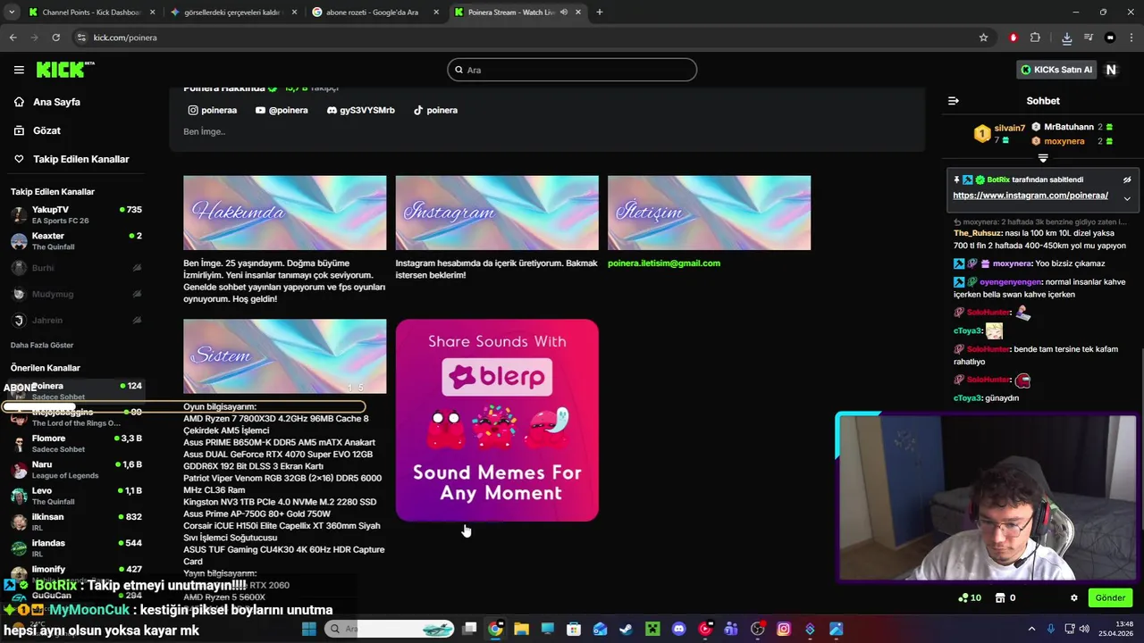Open Flomore recommended channel
1144x643 pixels.
[x=77, y=443]
